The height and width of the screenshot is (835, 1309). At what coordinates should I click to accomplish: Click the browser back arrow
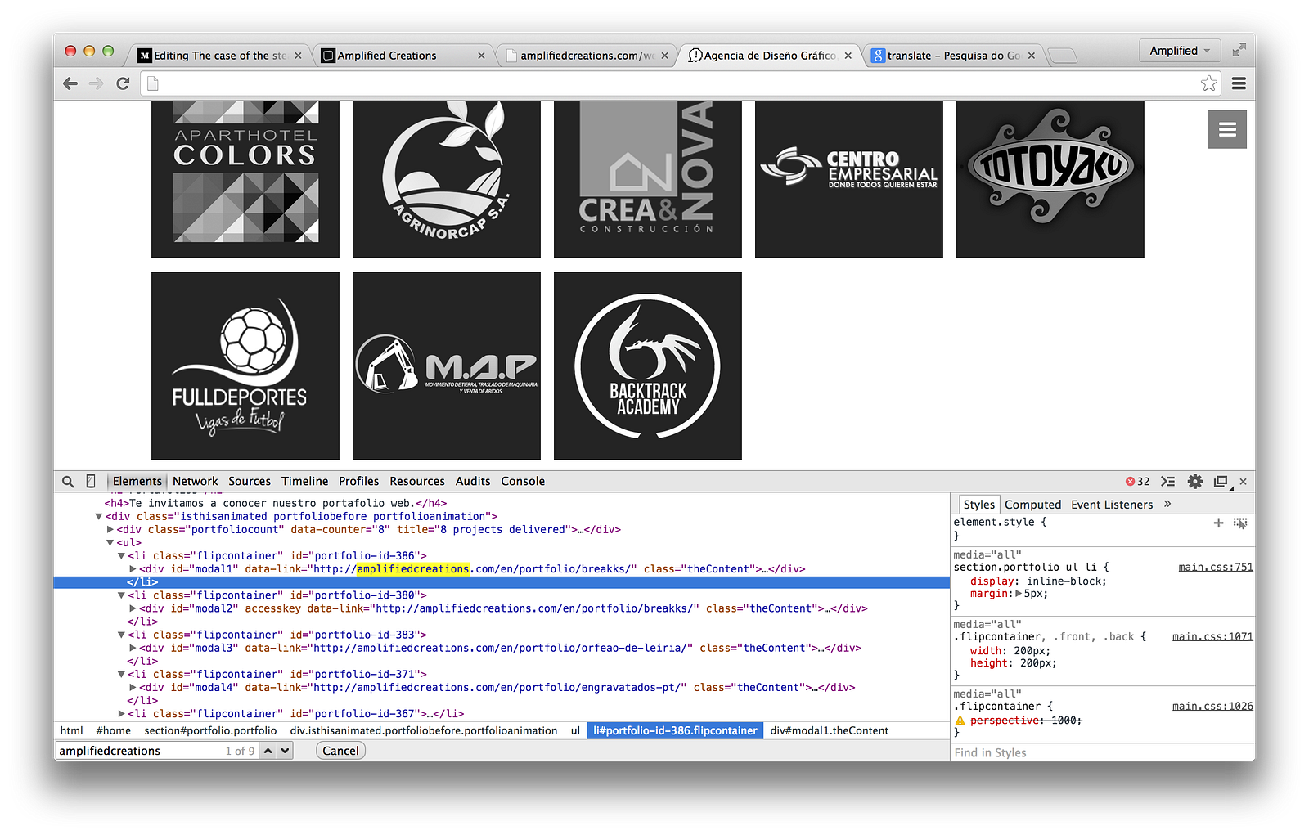click(x=70, y=83)
